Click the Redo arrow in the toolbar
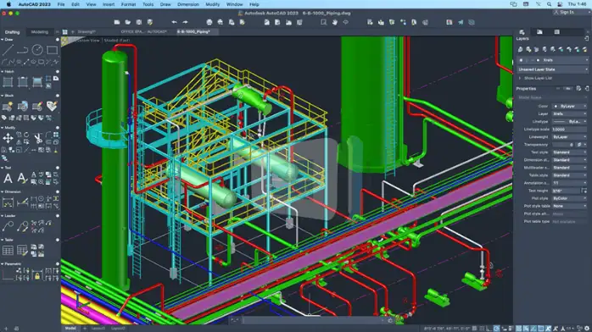The image size is (592, 332). 185,22
